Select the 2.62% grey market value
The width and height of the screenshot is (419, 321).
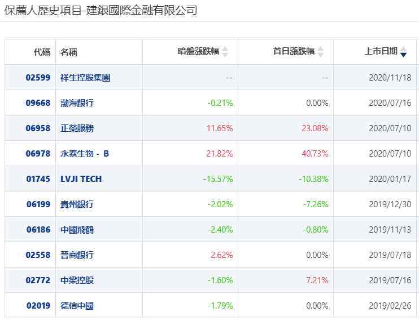(x=222, y=255)
